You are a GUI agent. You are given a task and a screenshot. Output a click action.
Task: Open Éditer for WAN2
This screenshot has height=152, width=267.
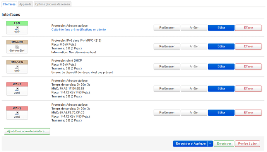tap(221, 113)
